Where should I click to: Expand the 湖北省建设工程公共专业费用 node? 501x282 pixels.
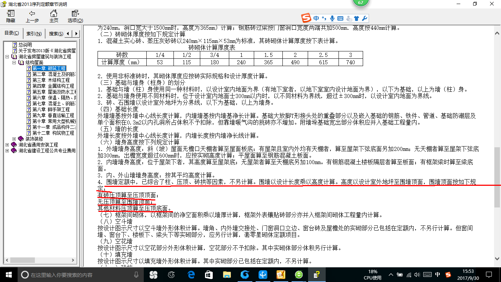click(7, 151)
